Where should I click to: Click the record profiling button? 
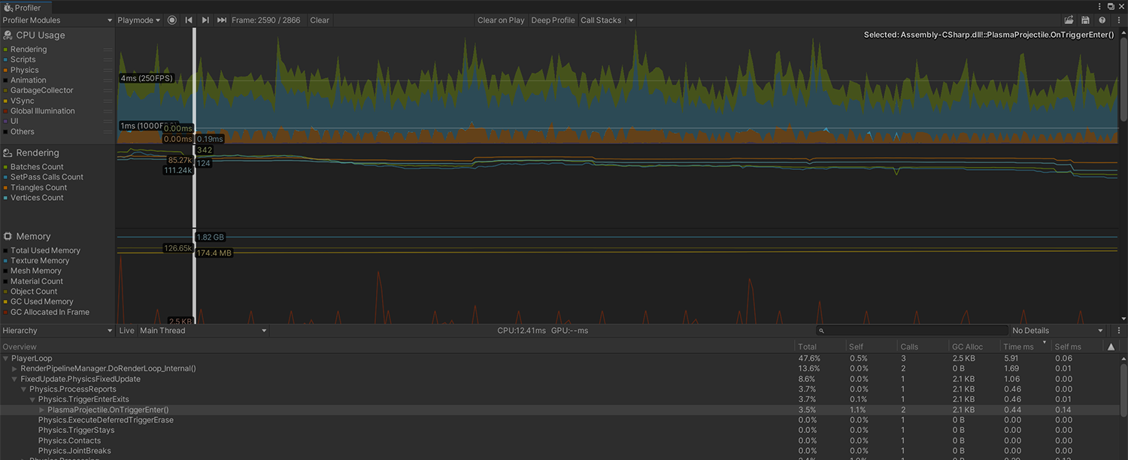coord(172,20)
